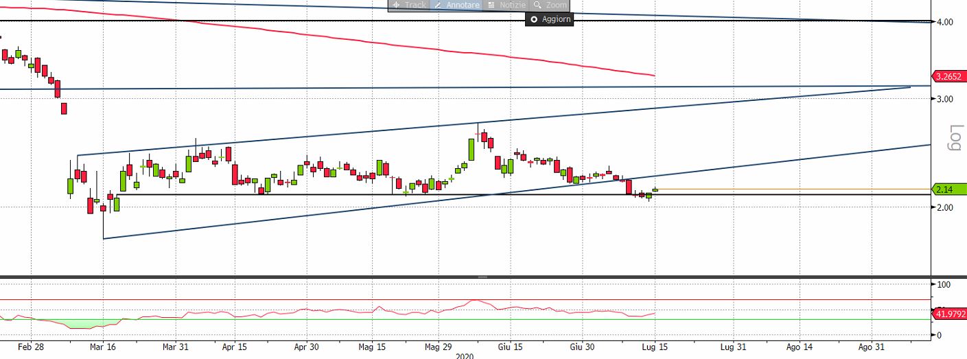The height and width of the screenshot is (359, 967).
Task: Grab the splitter handle between price and RSI panels
Action: click(x=482, y=277)
